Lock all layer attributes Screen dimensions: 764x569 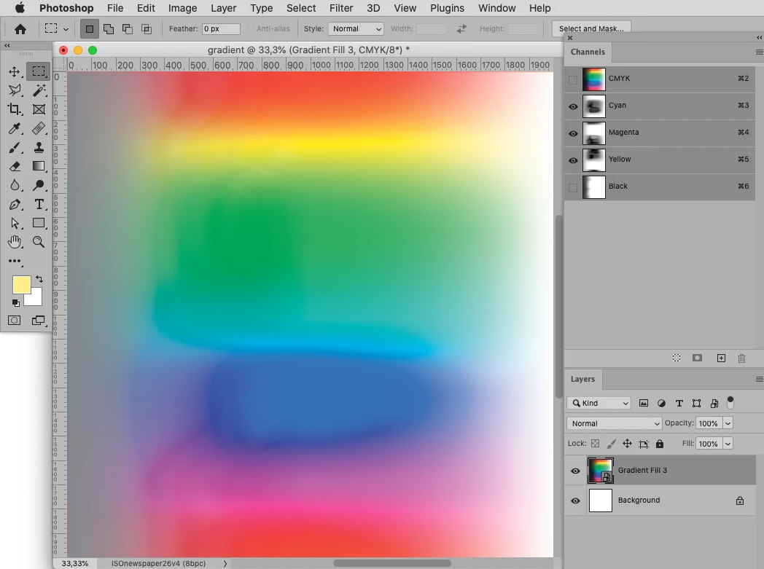tap(660, 444)
